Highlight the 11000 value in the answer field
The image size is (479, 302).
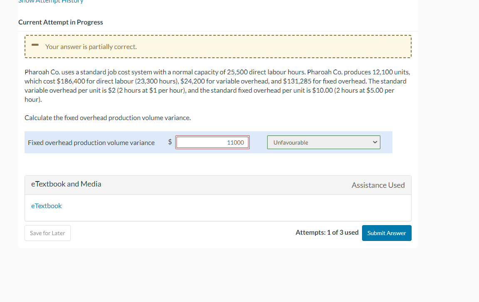(236, 142)
